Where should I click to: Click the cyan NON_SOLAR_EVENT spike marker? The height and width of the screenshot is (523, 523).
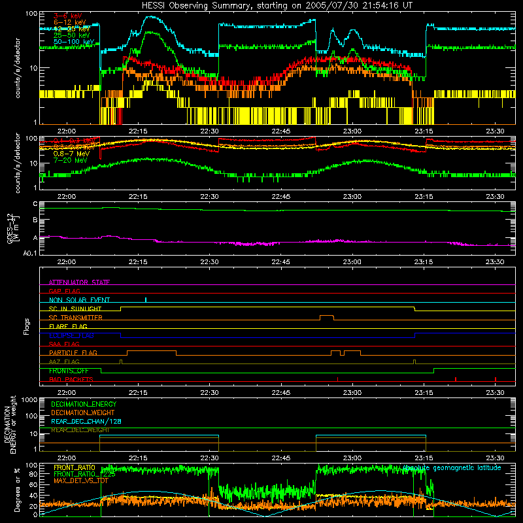(146, 300)
